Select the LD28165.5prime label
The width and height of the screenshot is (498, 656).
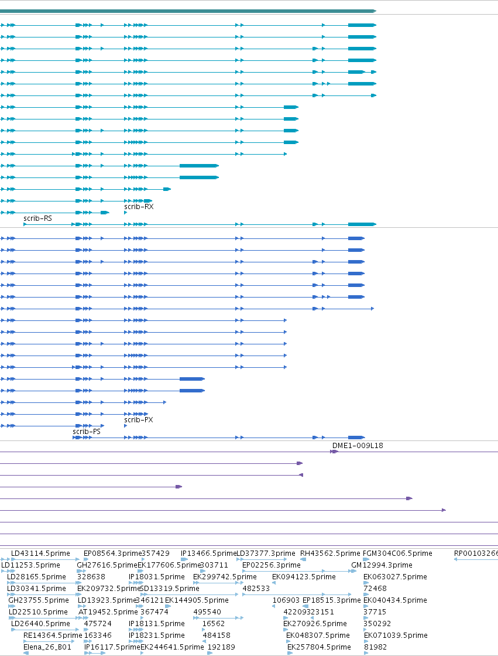pos(36,577)
